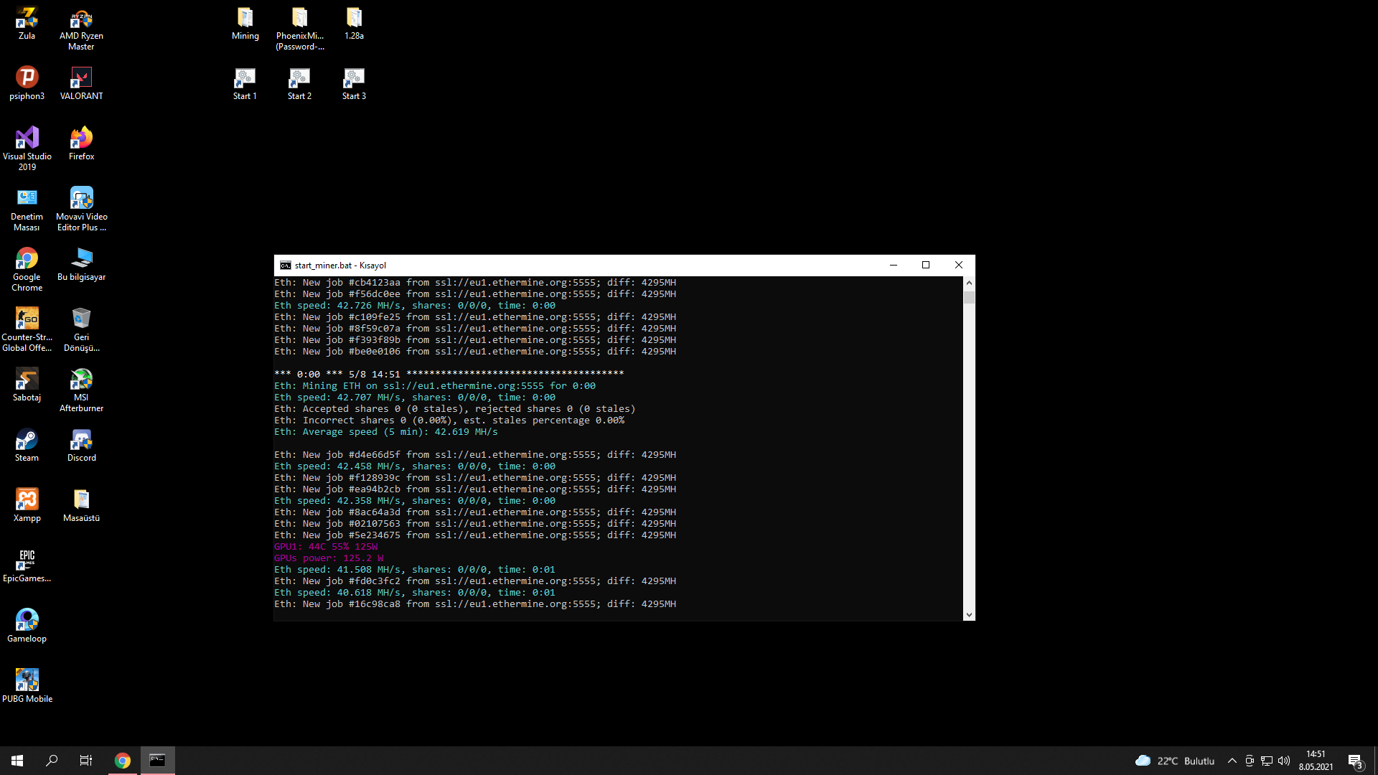Select the AMD Ryzen Master icon

81,19
